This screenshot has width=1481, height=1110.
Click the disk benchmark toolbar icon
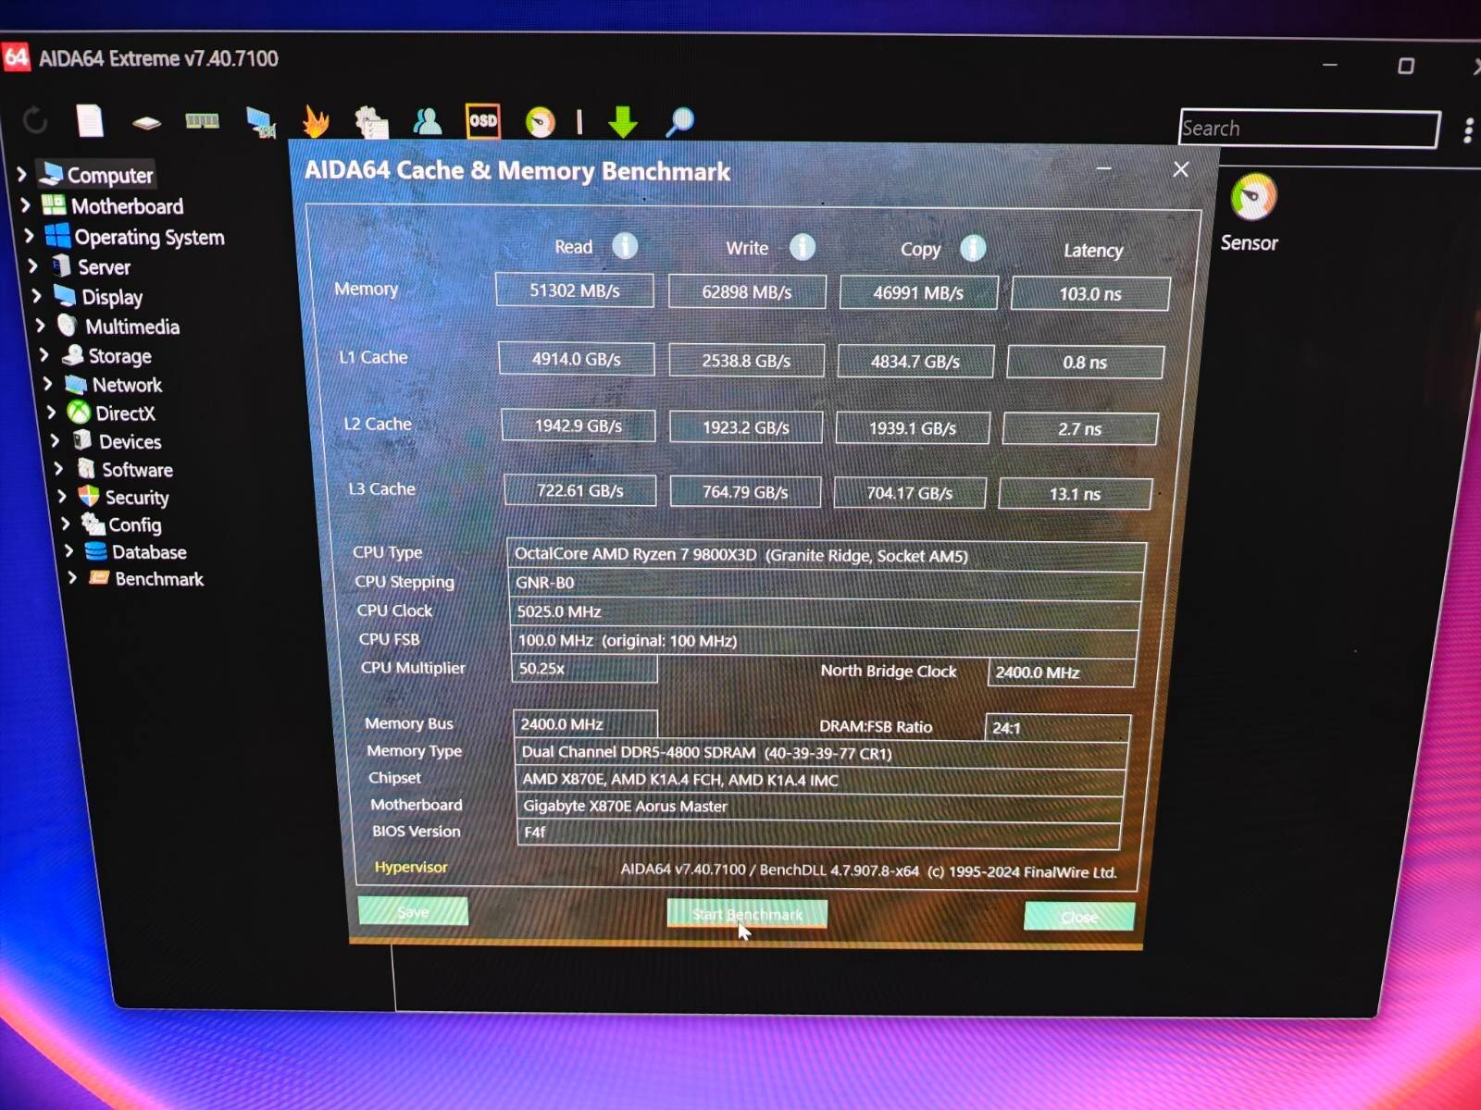point(146,122)
